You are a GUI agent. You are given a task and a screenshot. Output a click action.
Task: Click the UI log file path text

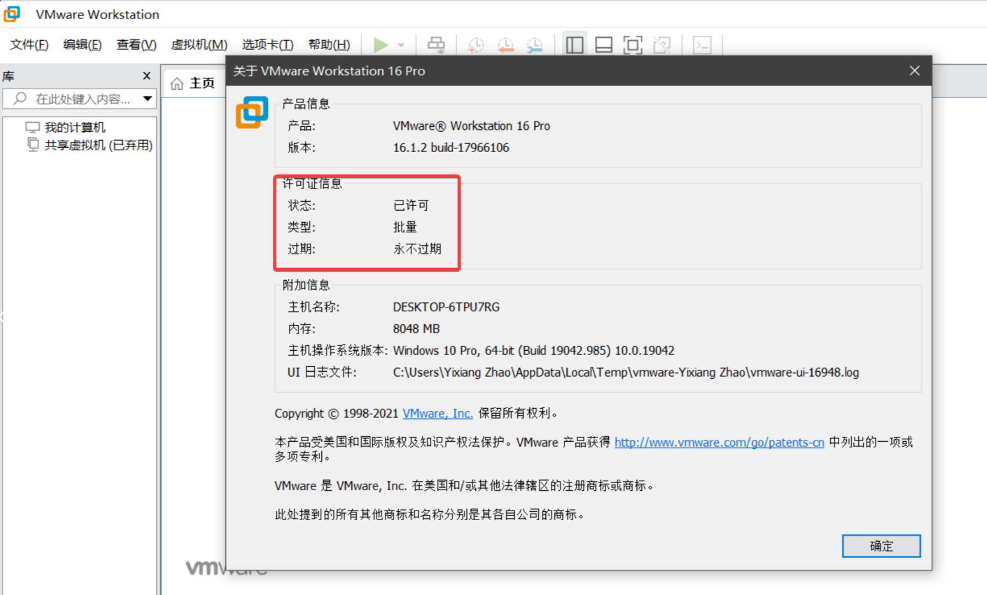(x=626, y=372)
